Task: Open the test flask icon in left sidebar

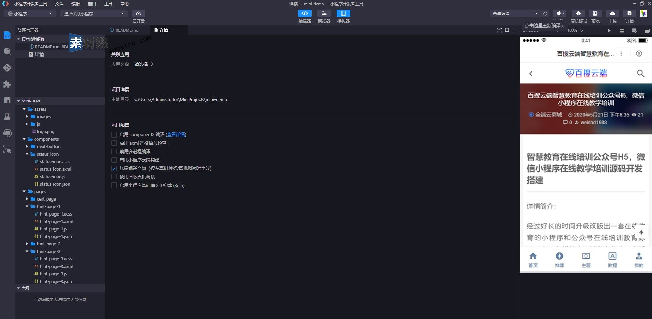Action: click(x=7, y=117)
